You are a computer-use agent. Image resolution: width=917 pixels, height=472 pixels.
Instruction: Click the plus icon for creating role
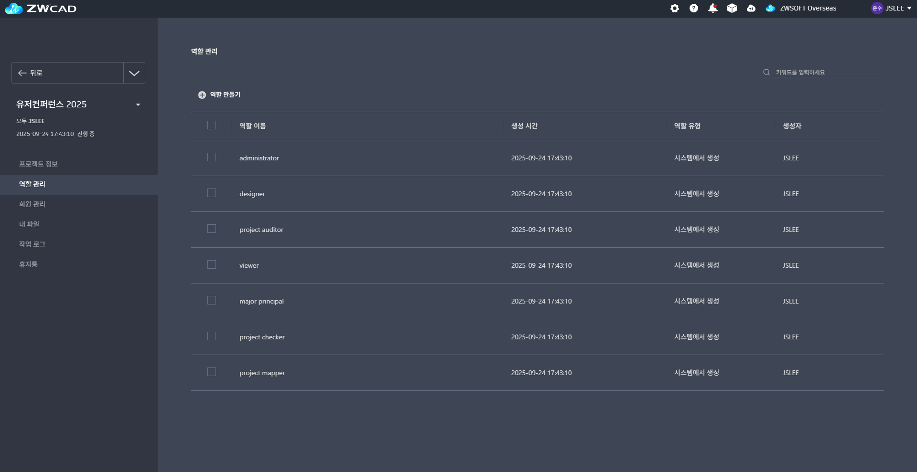(202, 95)
